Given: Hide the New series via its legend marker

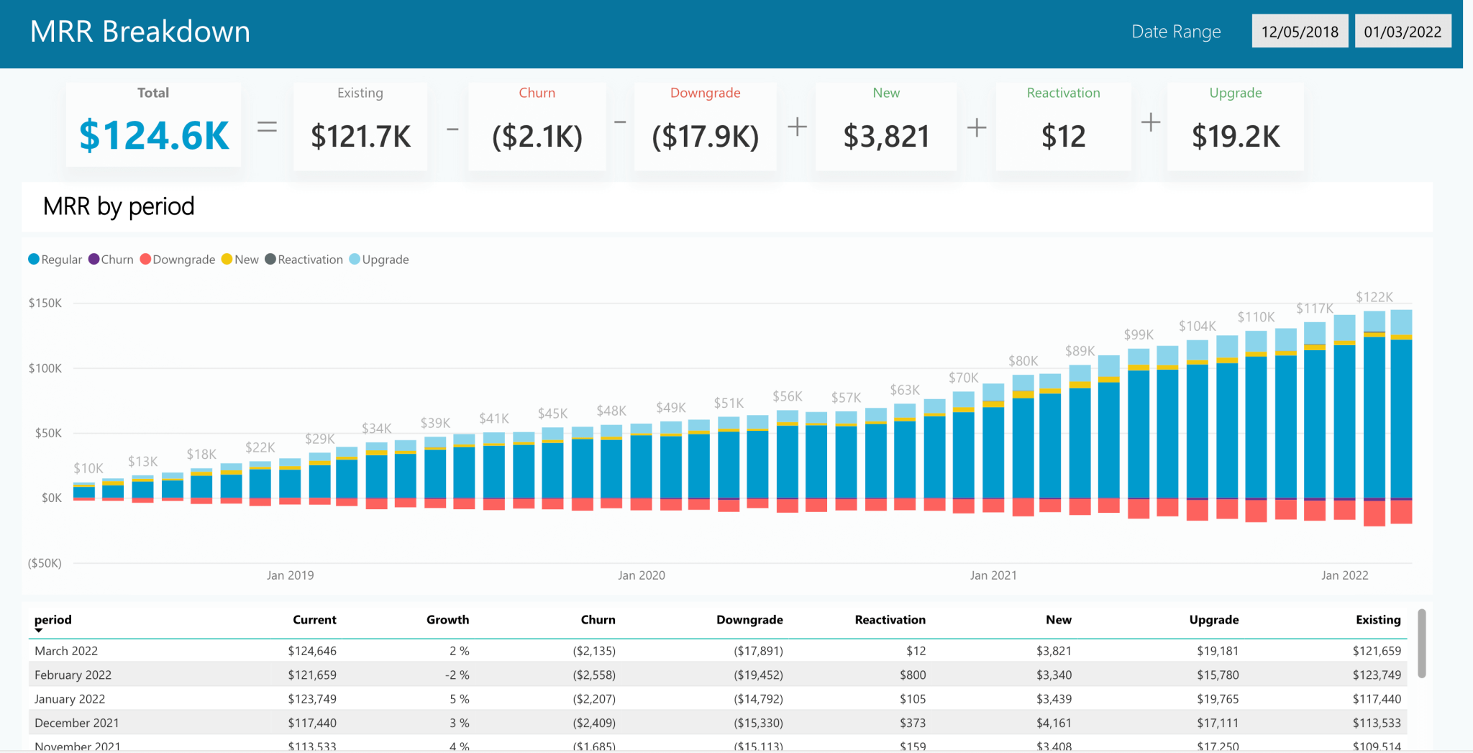Looking at the screenshot, I should [x=240, y=259].
